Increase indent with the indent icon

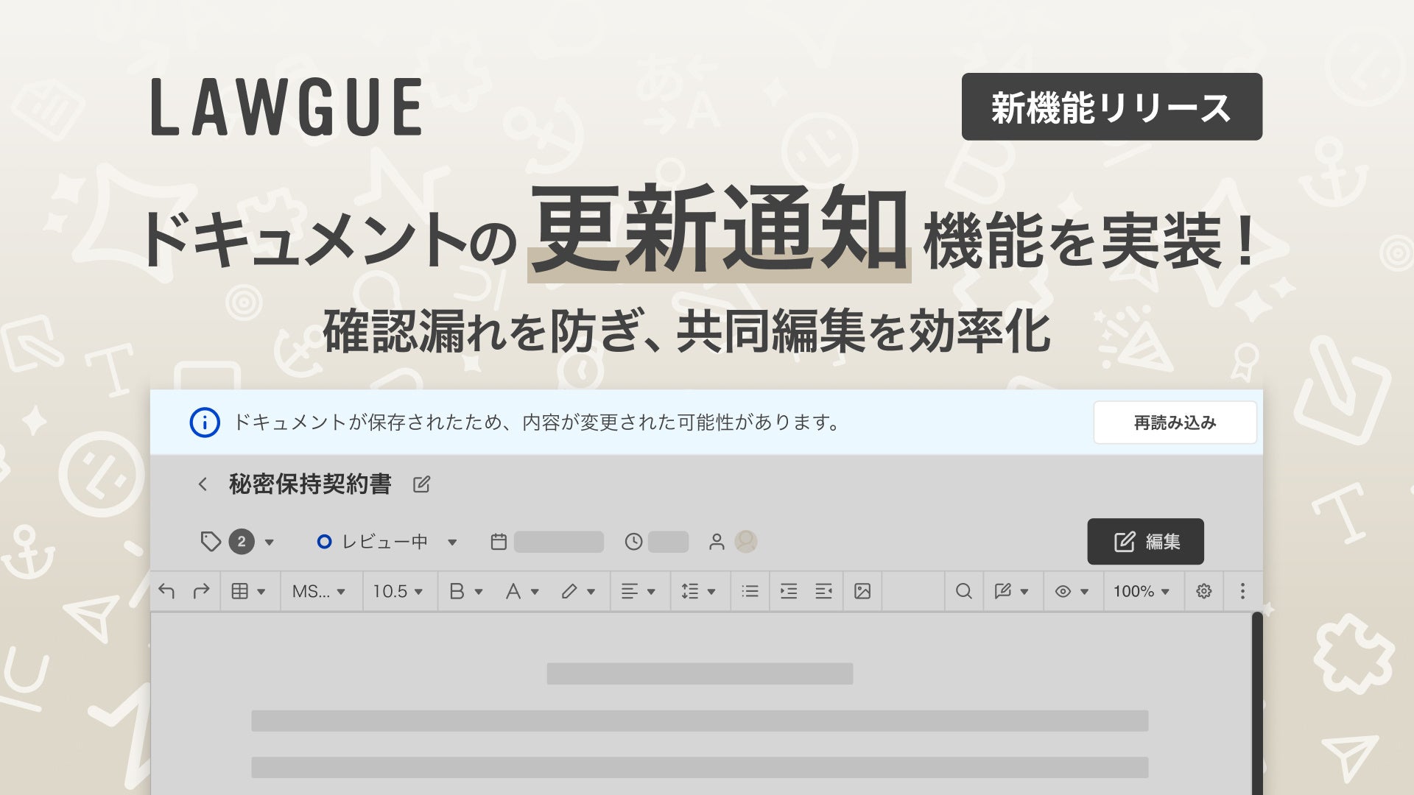[788, 591]
